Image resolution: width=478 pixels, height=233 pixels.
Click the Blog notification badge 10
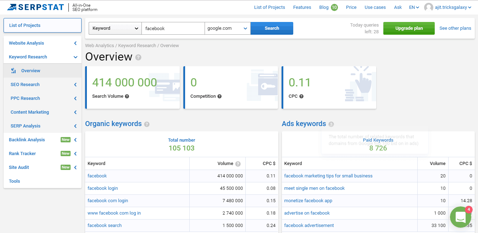[334, 7]
